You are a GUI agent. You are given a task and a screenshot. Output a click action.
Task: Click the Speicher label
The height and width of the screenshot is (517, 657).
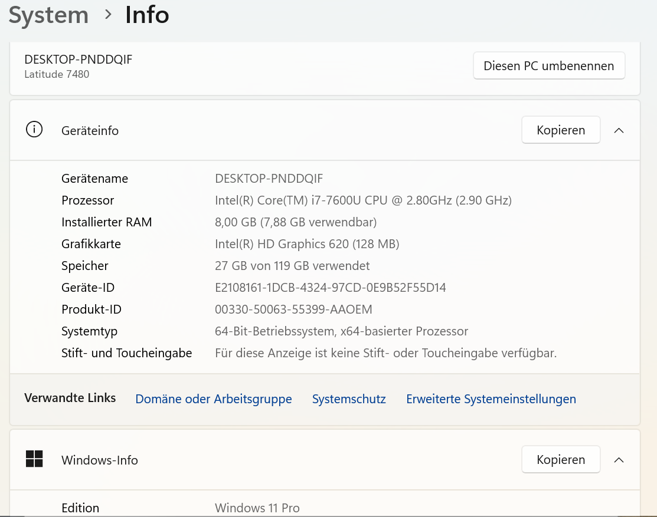[x=84, y=266]
